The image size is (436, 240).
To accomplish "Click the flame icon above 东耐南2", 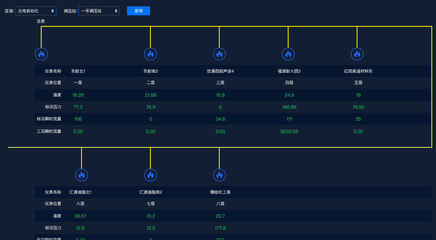I will 151,54.
